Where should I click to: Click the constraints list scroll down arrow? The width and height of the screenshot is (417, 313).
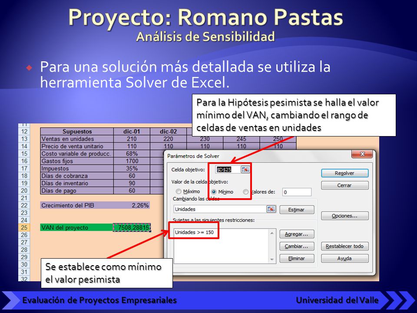(272, 259)
